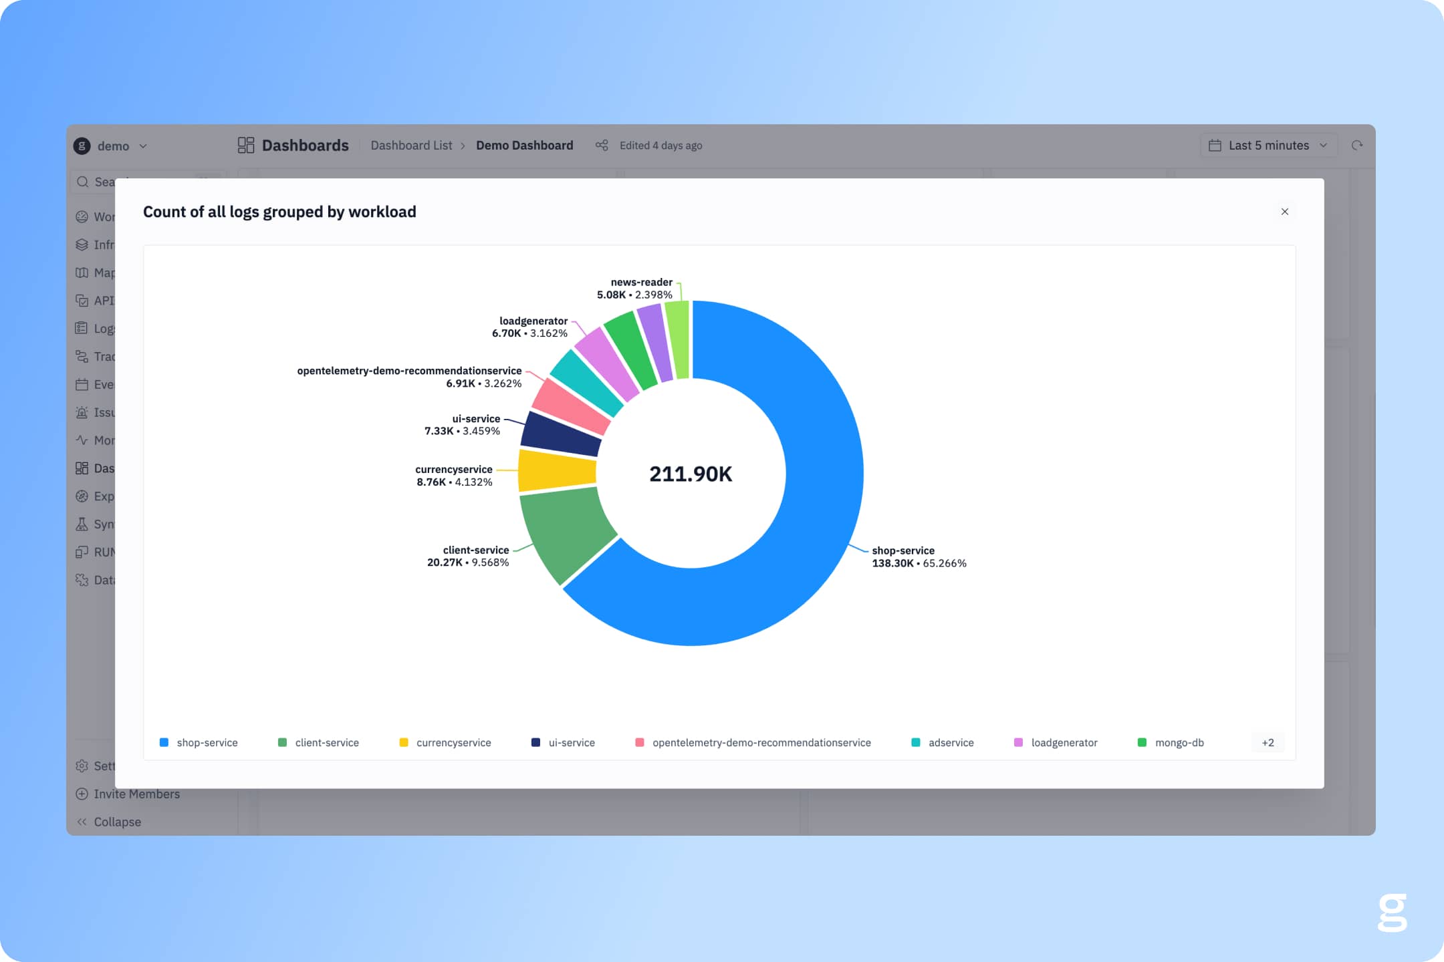Click the Dashboards grid icon in header

[246, 146]
